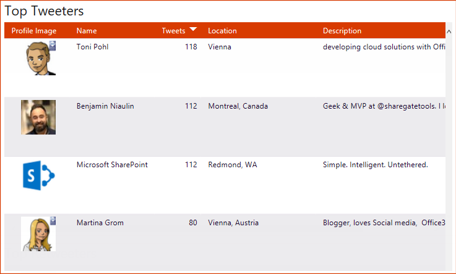Select Martina Grom's cartoon avatar image

click(38, 235)
